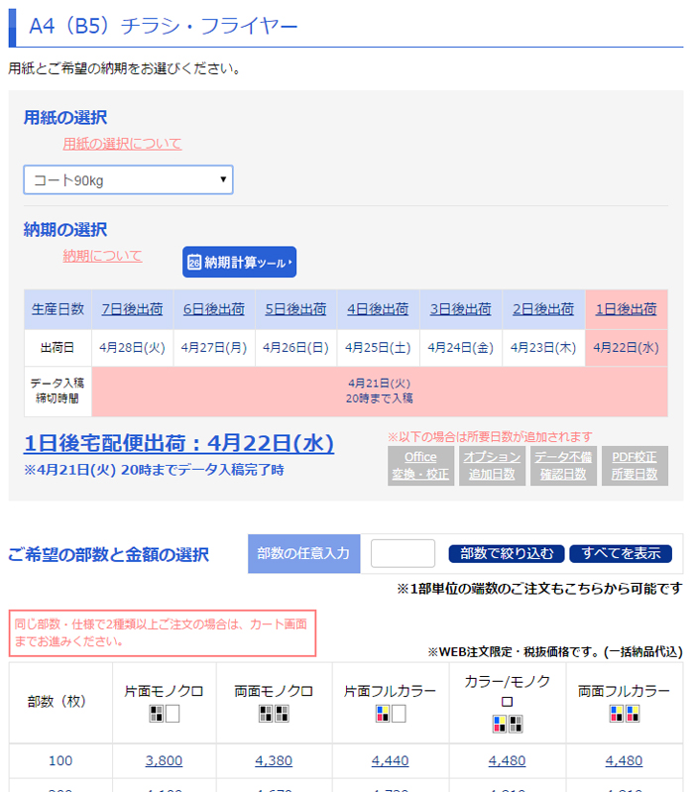Image resolution: width=694 pixels, height=792 pixels.
Task: Switch to 2日後出荷 delivery option
Action: [x=543, y=309]
